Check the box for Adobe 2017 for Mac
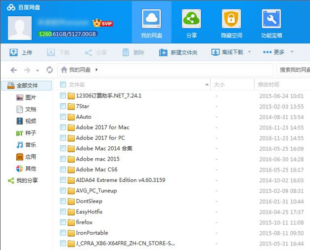Viewport: 310px width, 250px height. (63, 127)
